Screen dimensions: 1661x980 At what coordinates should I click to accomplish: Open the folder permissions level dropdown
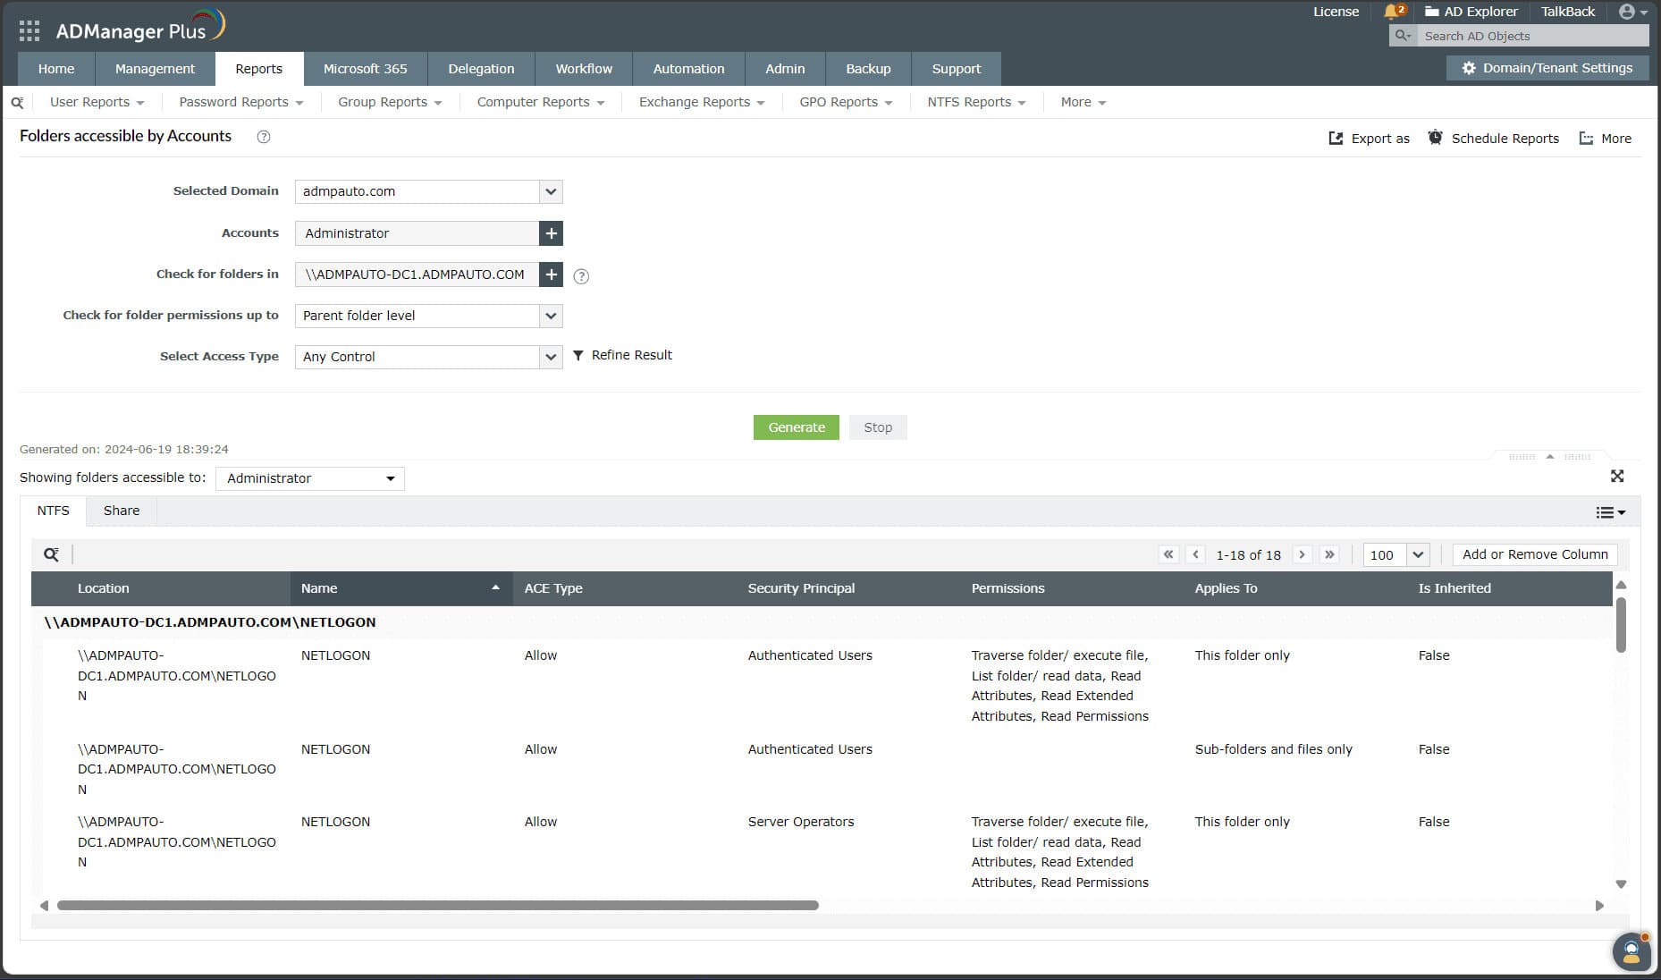coord(551,316)
